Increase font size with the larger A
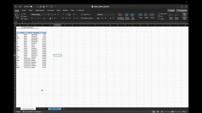 coord(55,14)
